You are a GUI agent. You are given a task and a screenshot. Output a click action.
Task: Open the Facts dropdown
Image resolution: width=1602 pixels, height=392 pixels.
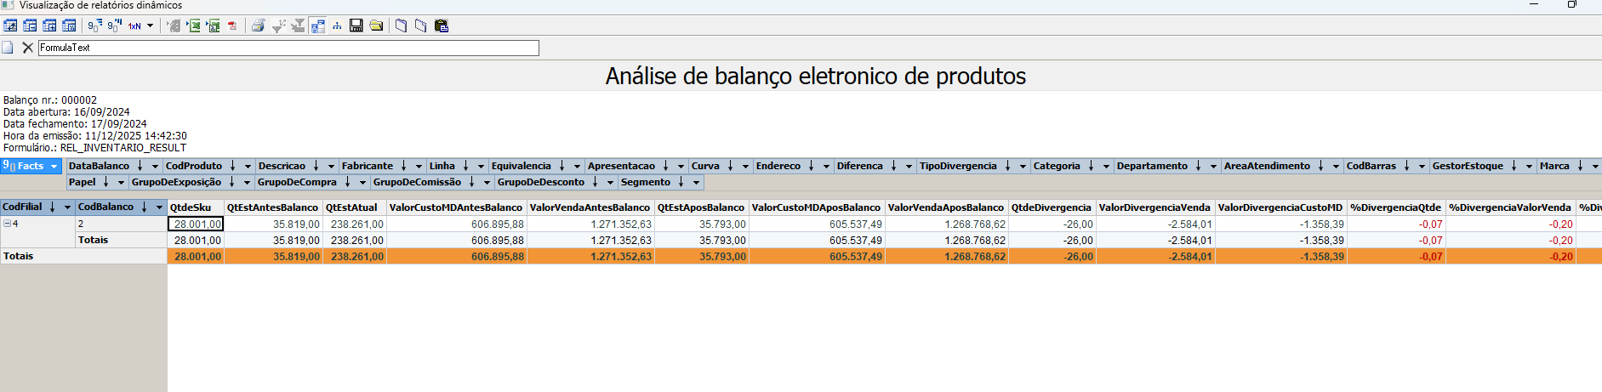click(x=54, y=167)
